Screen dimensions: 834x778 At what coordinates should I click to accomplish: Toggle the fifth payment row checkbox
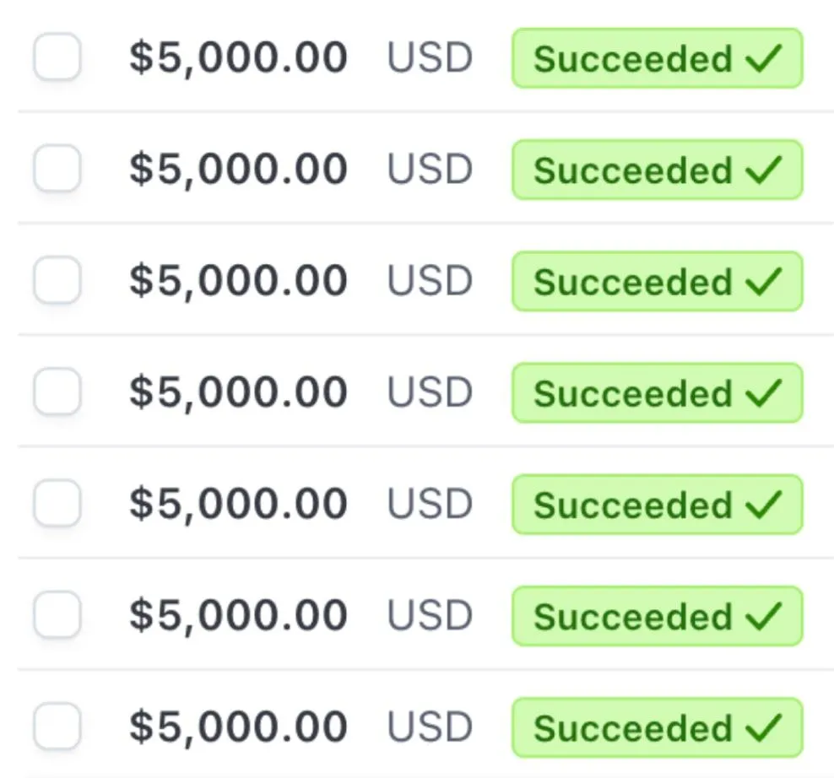tap(57, 504)
